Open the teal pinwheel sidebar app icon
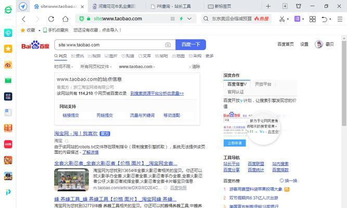Image resolution: width=347 pixels, height=208 pixels. pos(8,33)
